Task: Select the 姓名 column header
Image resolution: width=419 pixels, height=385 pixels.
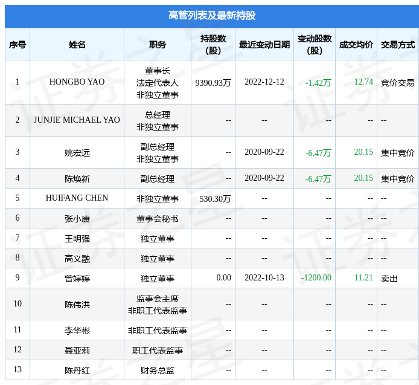Action: point(77,45)
